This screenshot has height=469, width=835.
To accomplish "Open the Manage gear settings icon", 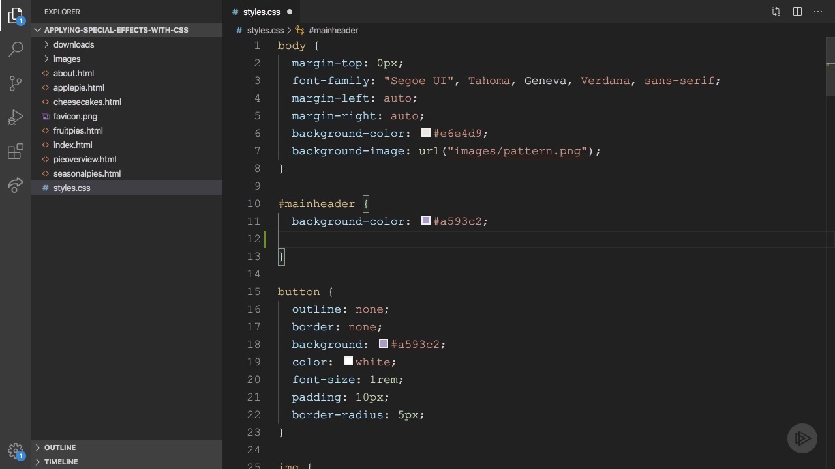I will [16, 451].
